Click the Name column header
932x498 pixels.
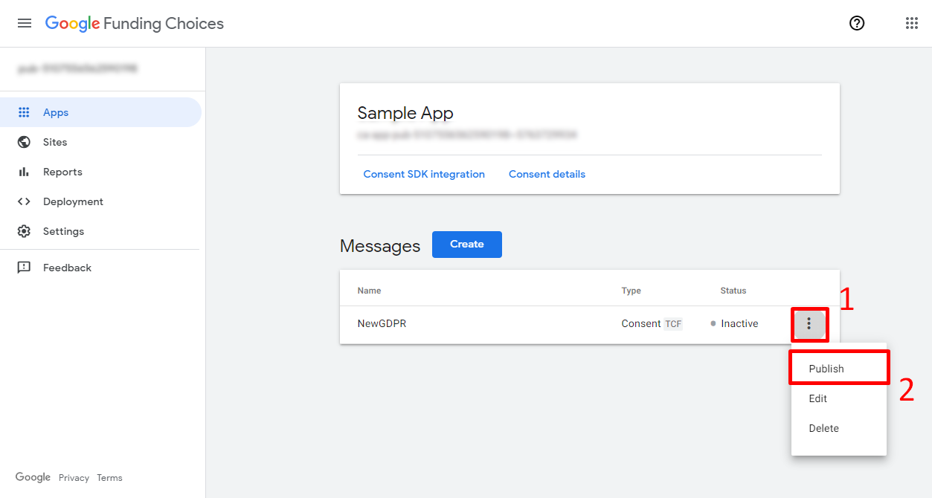pyautogui.click(x=369, y=291)
